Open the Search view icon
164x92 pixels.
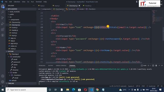click(x=3, y=12)
